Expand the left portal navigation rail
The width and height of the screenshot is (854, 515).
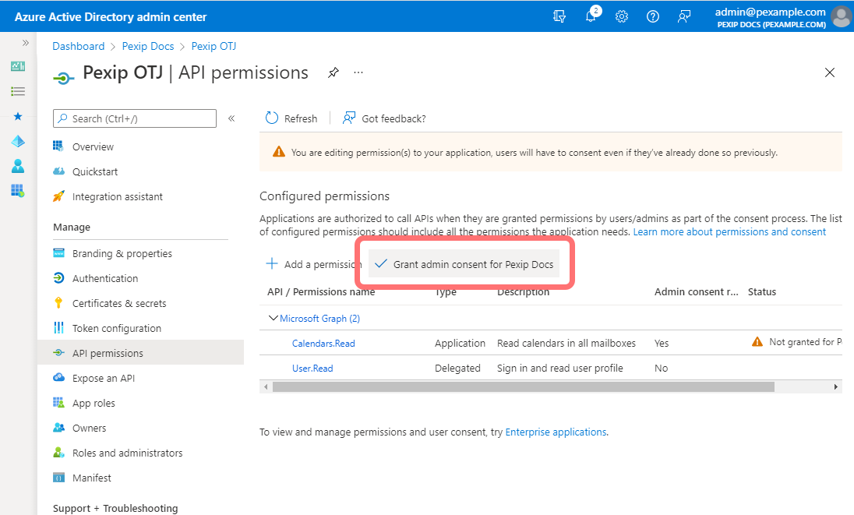click(x=26, y=43)
